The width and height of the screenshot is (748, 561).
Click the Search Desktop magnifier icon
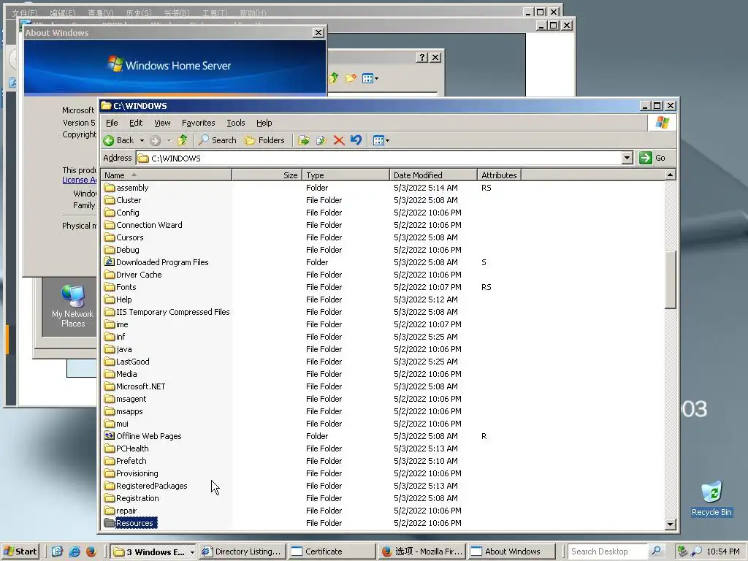657,552
